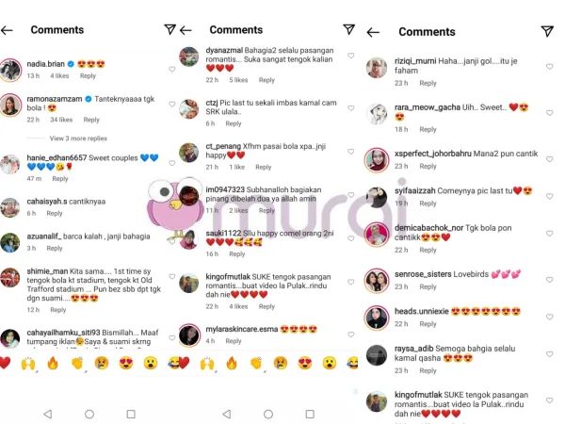
Task: Open the xsperfect_johorbahru profile picture
Action: point(377,160)
